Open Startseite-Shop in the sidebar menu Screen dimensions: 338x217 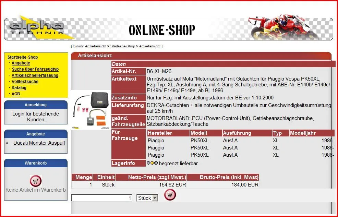23,57
